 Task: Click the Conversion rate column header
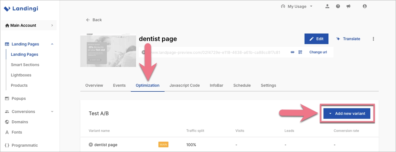[x=346, y=131]
